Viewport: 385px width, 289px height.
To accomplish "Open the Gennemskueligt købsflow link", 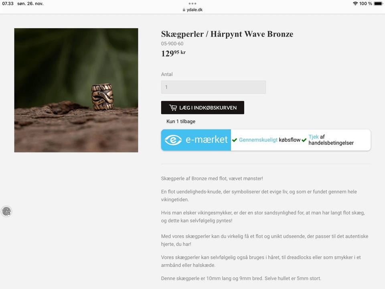I will click(269, 140).
